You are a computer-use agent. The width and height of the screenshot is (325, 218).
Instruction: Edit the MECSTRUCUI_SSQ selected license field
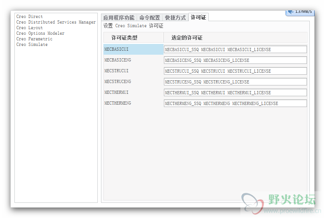[x=236, y=71]
